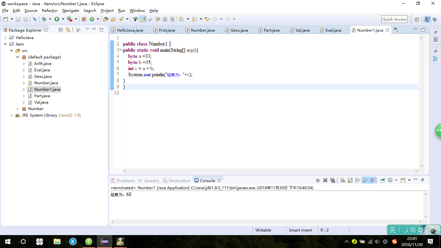Open the Source menu
441x248 pixels.
[31, 10]
